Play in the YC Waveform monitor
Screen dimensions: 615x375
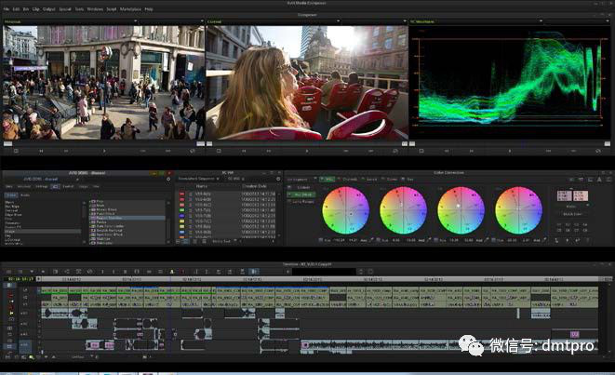pyautogui.click(x=510, y=151)
